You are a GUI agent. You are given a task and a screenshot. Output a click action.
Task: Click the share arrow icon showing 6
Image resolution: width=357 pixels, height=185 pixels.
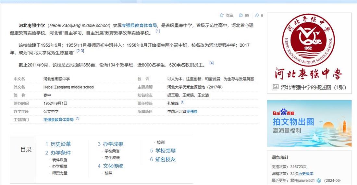tap(257, 15)
